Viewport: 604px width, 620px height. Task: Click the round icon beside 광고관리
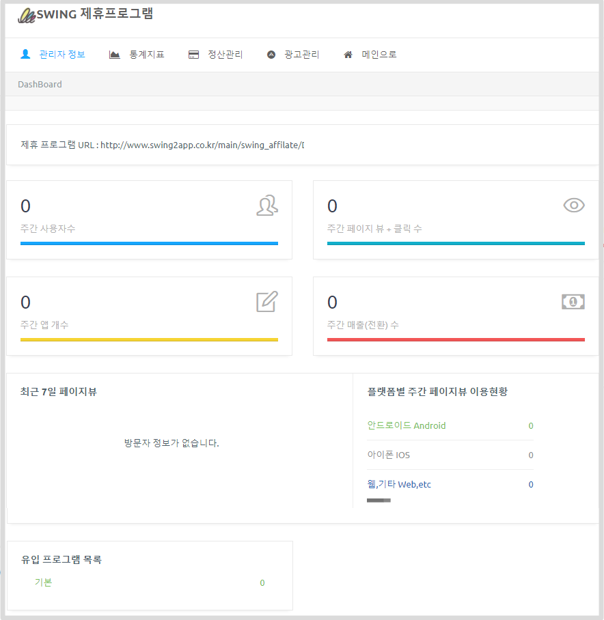(x=271, y=55)
